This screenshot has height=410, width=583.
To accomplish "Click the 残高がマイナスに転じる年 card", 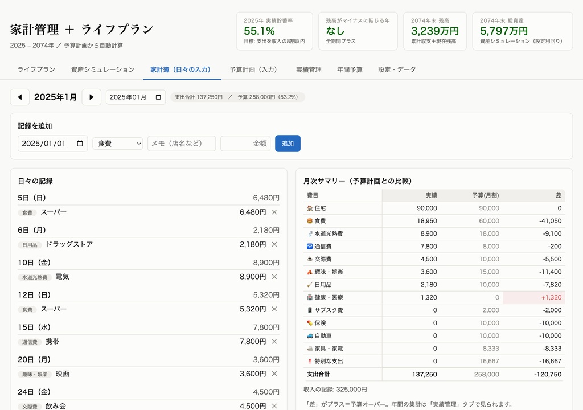I will click(358, 31).
